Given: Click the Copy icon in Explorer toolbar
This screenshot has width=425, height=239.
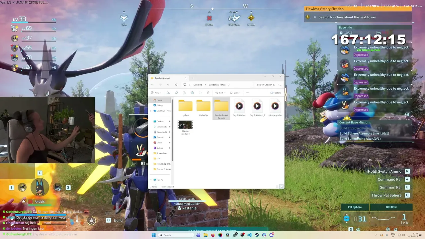Looking at the screenshot, I should tap(176, 93).
